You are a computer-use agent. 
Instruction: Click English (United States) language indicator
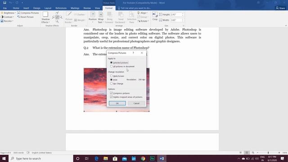pyautogui.click(x=42, y=153)
